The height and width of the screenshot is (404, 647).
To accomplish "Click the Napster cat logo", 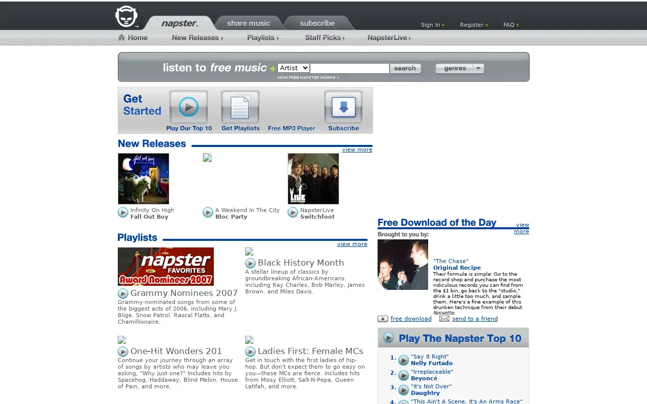I will click(126, 17).
